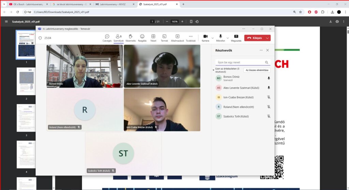The height and width of the screenshot is (190, 349).
Task: Open Termek breakout rooms
Action: (164, 38)
